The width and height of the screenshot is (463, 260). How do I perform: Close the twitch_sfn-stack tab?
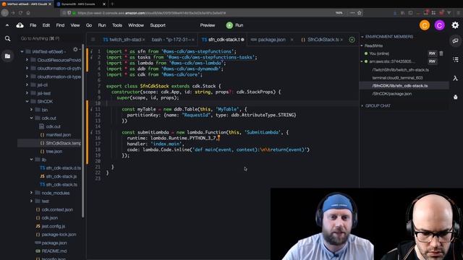(144, 40)
